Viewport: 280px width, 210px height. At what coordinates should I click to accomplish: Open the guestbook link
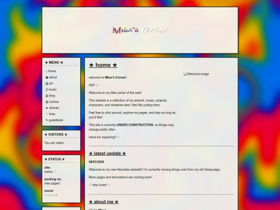pos(54,120)
